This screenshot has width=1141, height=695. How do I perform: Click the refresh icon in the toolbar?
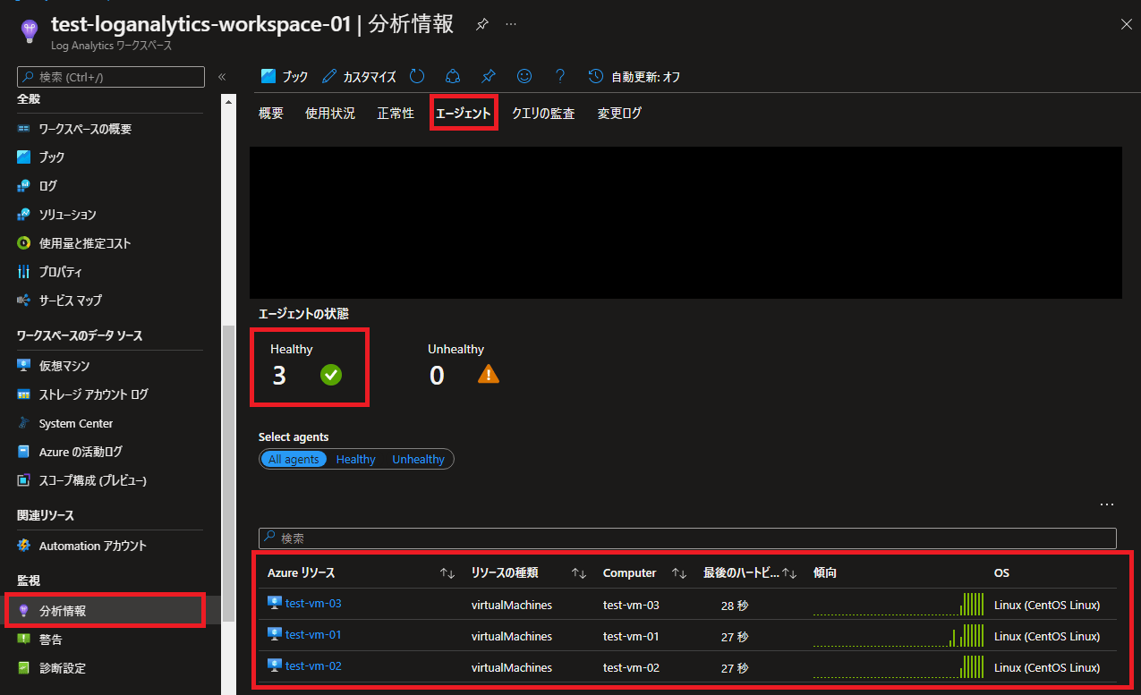(x=417, y=76)
